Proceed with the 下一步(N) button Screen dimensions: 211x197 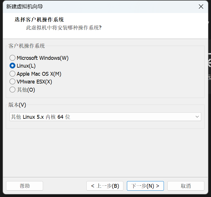145,186
